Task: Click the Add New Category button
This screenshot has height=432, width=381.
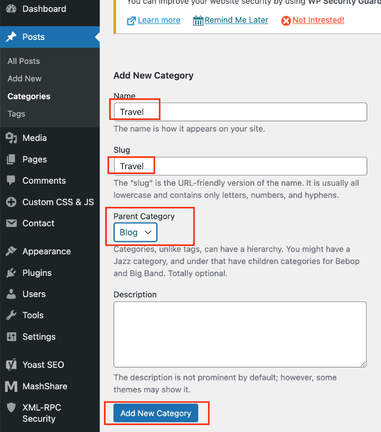Action: click(x=156, y=413)
